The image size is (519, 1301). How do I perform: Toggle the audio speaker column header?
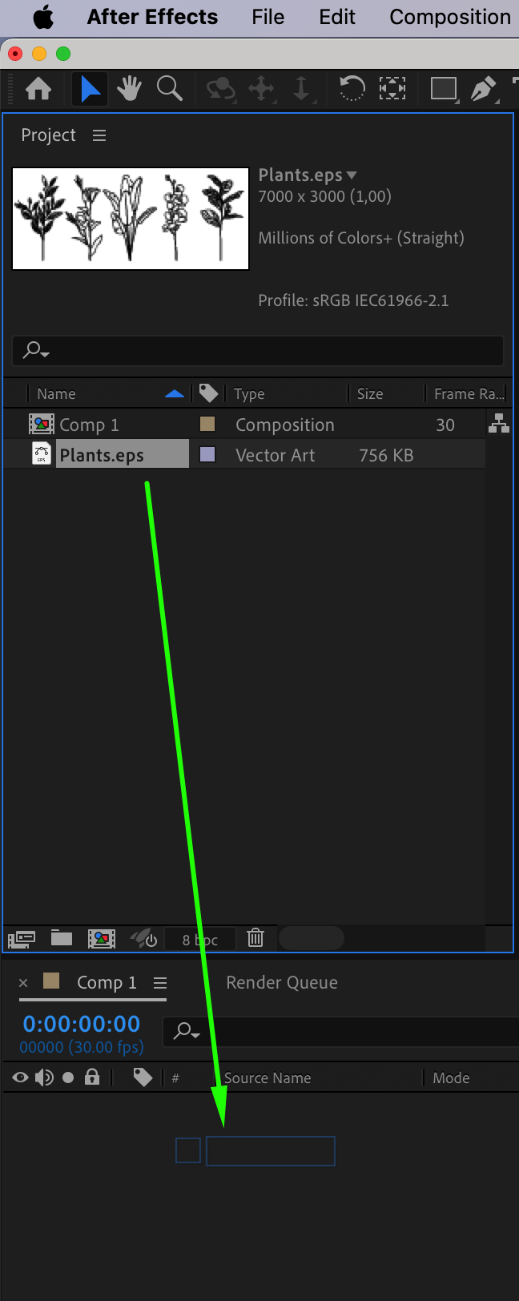click(x=44, y=1077)
